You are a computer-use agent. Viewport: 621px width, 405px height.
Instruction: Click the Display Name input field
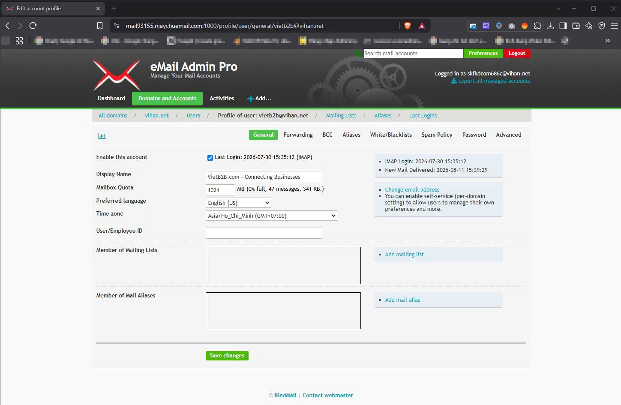264,177
